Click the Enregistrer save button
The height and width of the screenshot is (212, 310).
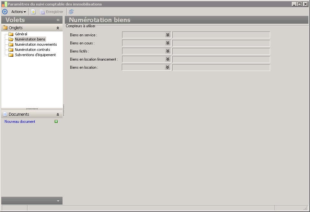52,12
